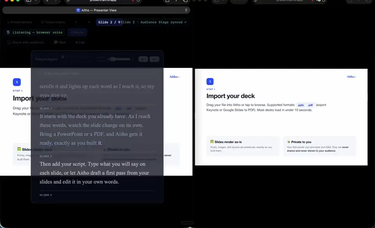Click the picture icon beside Slides render as-is
This screenshot has width=375, height=228.
[212, 142]
